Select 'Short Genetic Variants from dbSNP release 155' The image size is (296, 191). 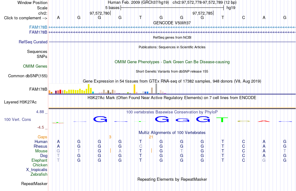[x=172, y=72]
